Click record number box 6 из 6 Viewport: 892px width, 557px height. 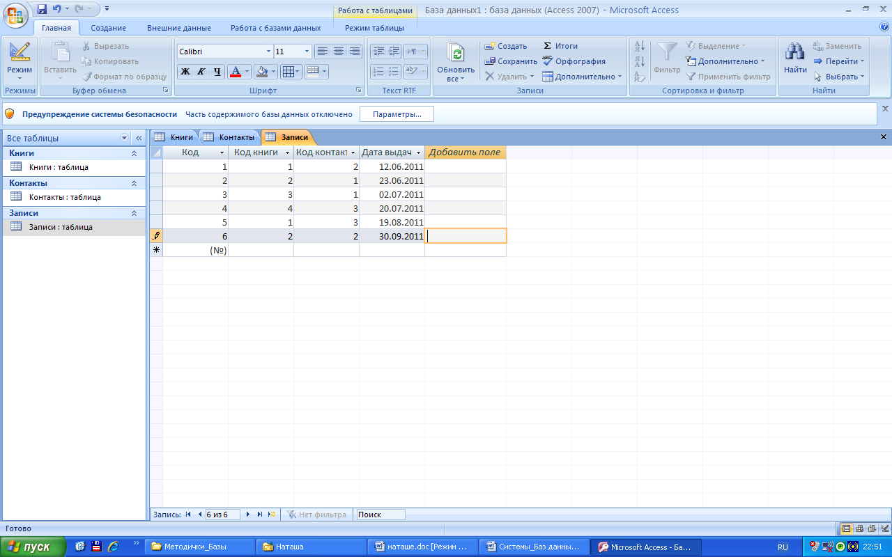pyautogui.click(x=222, y=515)
